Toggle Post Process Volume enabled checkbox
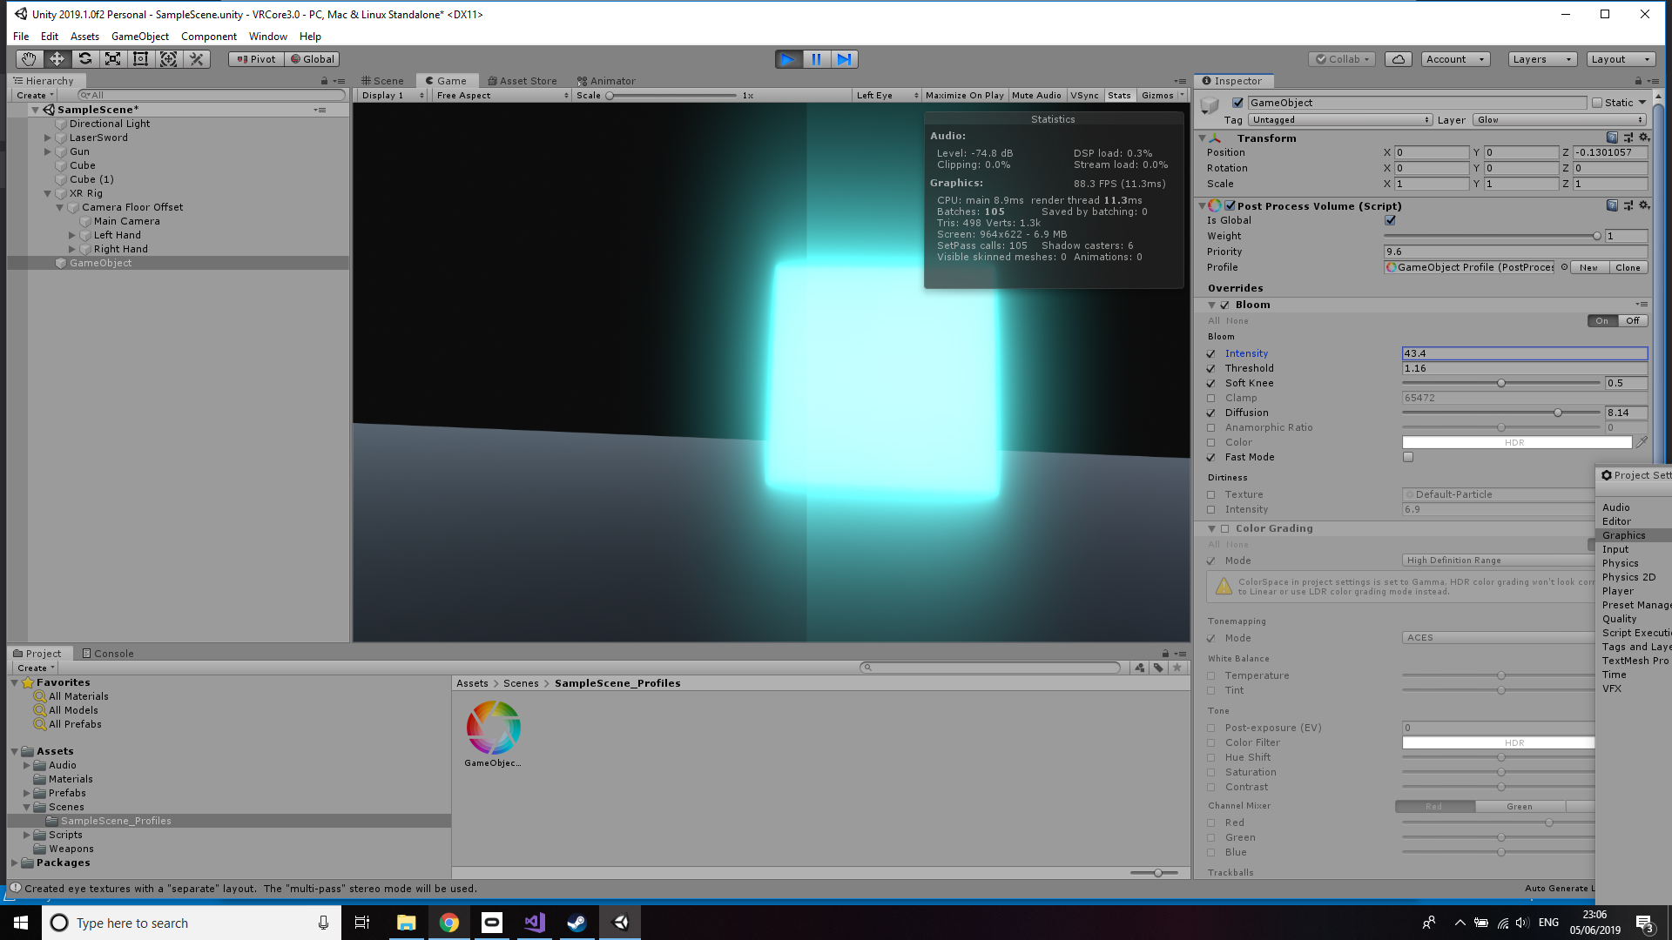1672x940 pixels. click(x=1230, y=206)
